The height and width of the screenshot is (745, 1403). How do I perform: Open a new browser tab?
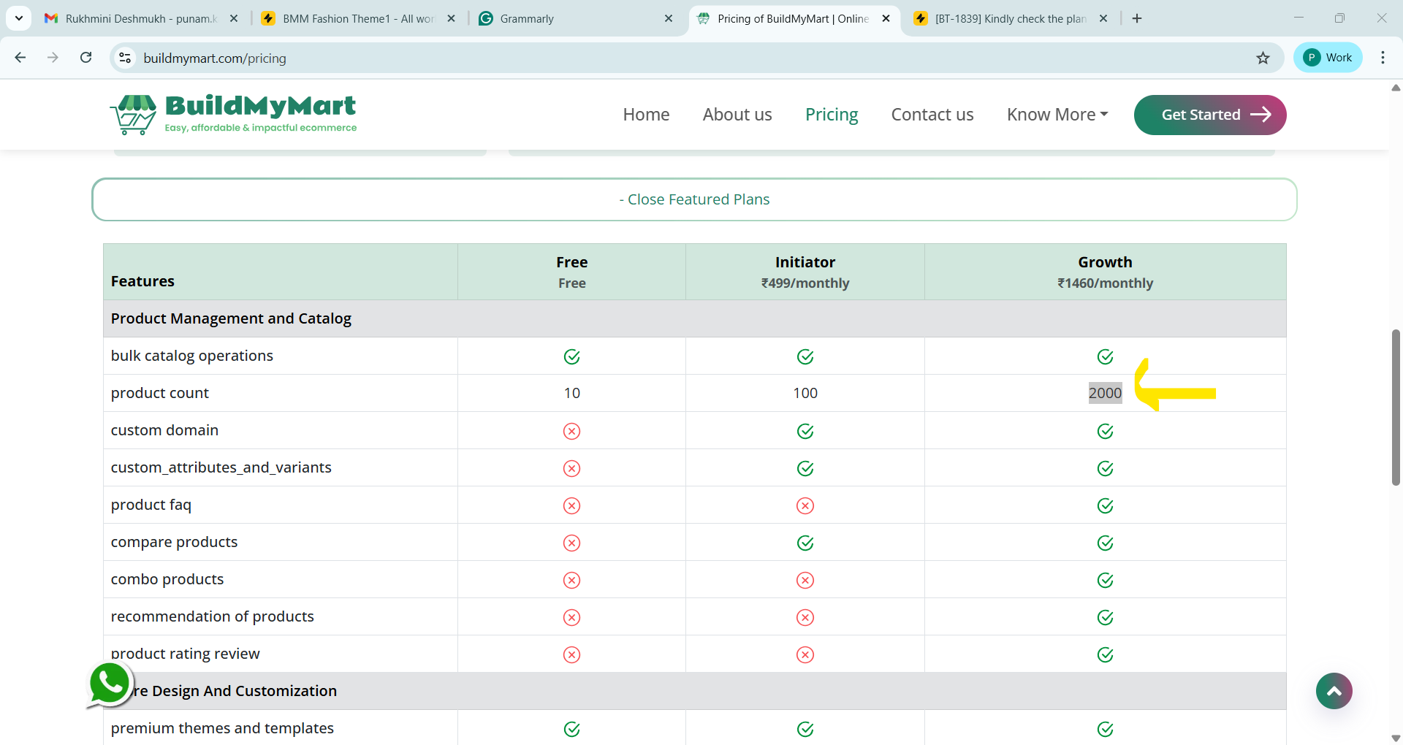(1137, 18)
